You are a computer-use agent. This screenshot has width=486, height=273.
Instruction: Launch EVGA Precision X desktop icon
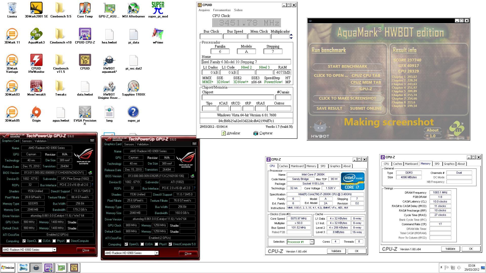click(x=85, y=116)
